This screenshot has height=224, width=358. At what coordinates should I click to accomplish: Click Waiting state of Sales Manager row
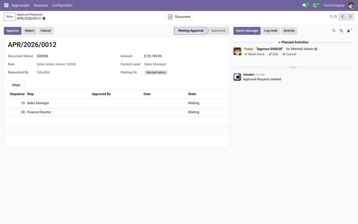point(194,103)
